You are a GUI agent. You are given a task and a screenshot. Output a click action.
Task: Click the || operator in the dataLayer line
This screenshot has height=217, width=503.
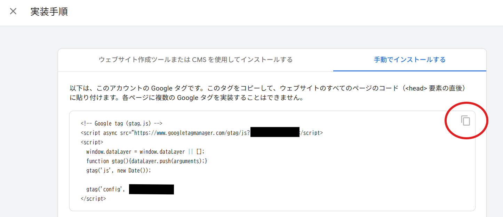(190, 152)
